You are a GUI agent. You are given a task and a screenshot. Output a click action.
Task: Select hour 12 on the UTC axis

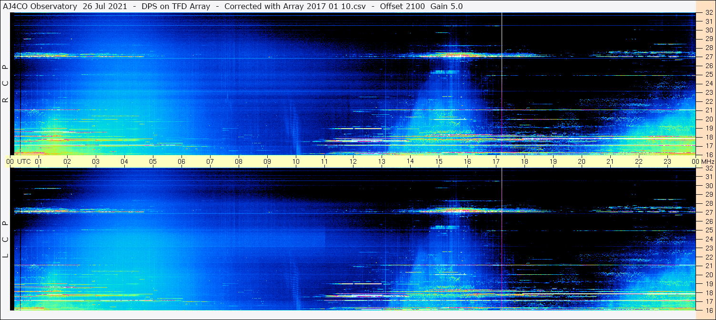353,161
